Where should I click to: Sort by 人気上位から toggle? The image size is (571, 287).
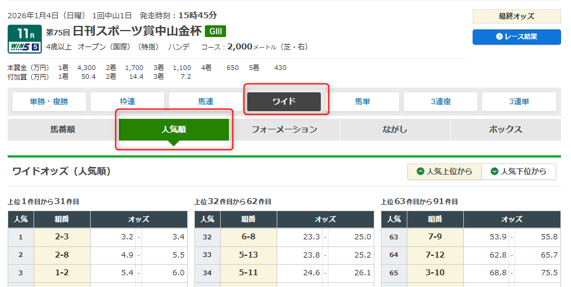[x=444, y=172]
